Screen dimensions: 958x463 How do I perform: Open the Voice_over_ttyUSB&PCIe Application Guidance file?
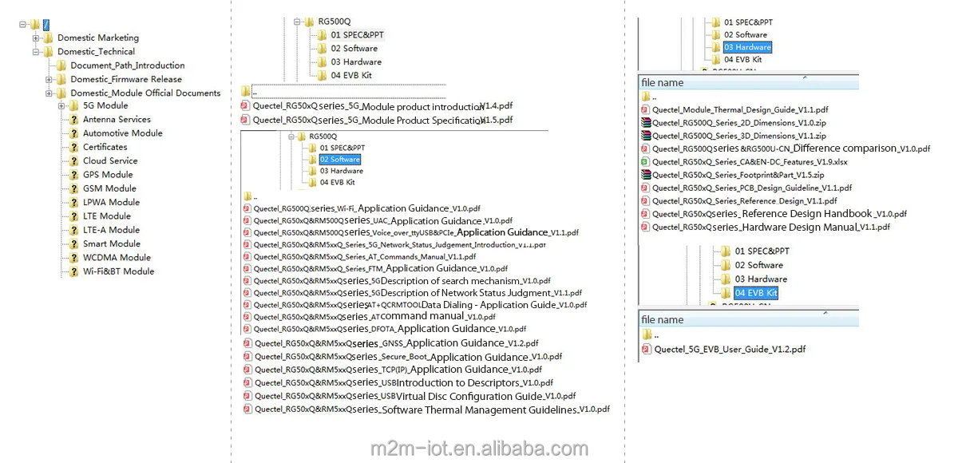pyautogui.click(x=416, y=232)
